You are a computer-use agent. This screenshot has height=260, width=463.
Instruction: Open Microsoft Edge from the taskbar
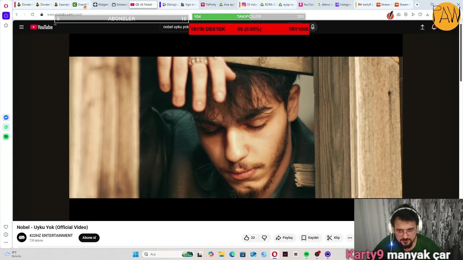232,254
